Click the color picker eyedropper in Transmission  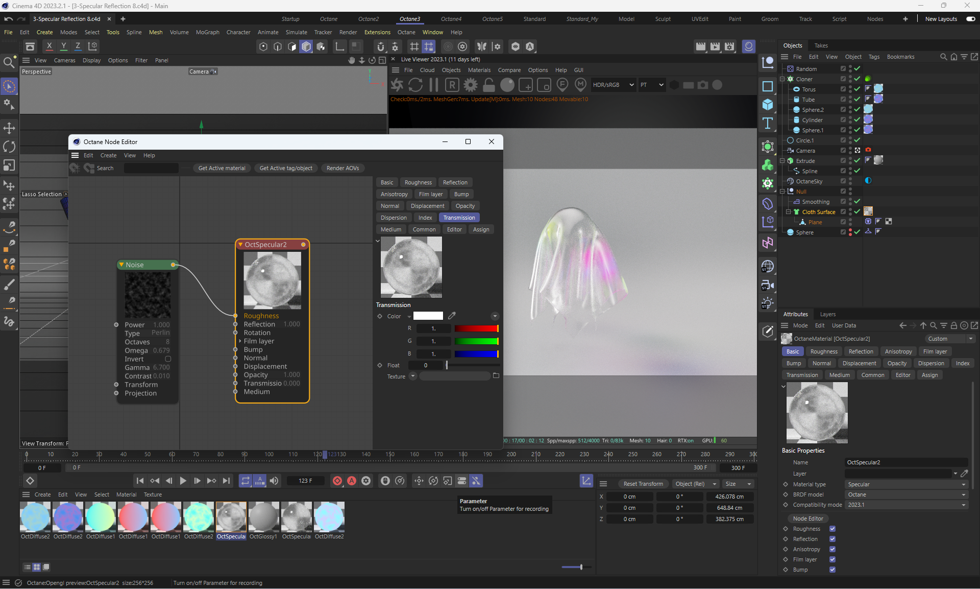(452, 316)
